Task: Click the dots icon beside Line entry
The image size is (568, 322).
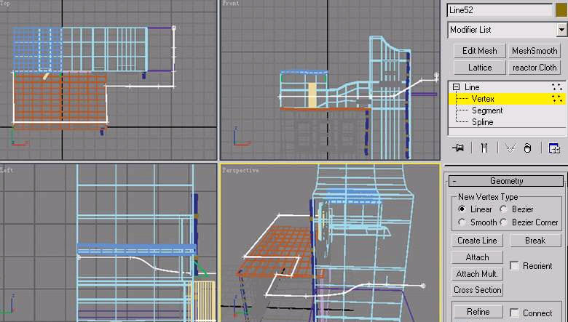Action: click(x=556, y=87)
